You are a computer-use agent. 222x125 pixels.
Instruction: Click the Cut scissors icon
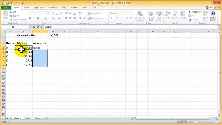(11, 12)
